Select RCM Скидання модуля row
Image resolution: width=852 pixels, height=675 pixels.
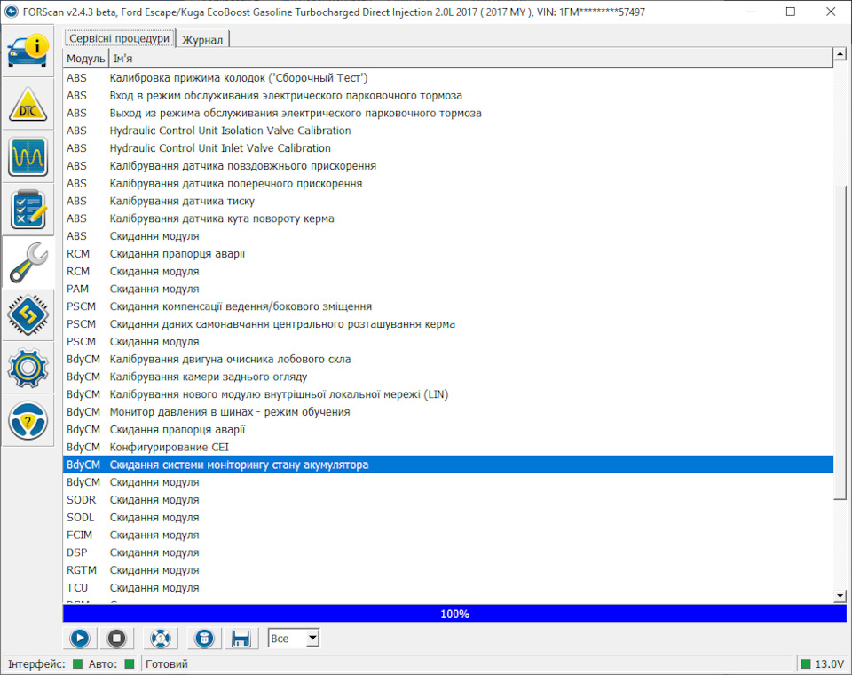[x=448, y=272]
